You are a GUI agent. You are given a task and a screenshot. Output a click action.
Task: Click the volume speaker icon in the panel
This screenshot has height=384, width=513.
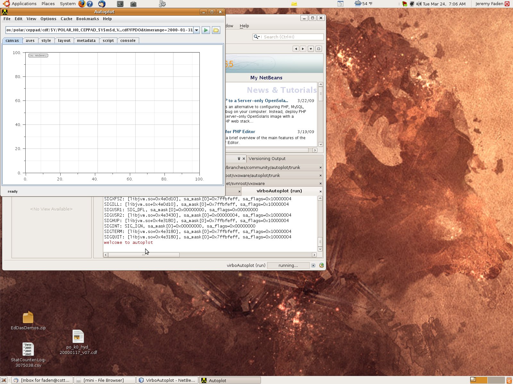coord(418,4)
